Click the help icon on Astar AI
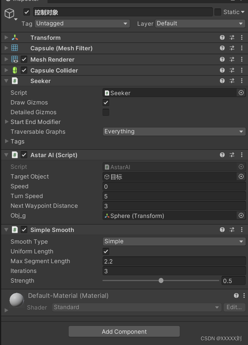Image resolution: width=248 pixels, height=345 pixels. [x=222, y=155]
